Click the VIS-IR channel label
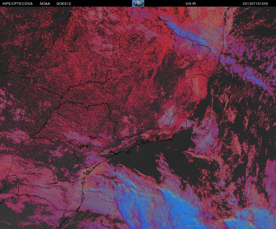Image resolution: width=276 pixels, height=229 pixels. pos(191,4)
